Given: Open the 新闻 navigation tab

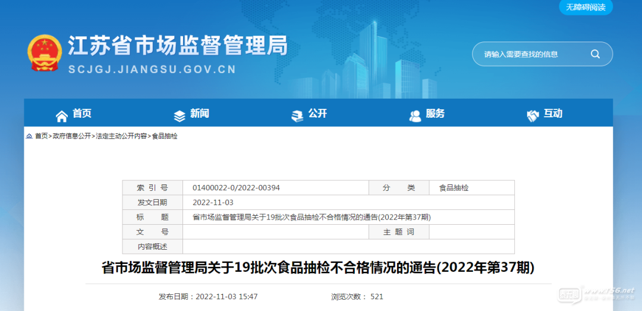Looking at the screenshot, I should coord(200,114).
